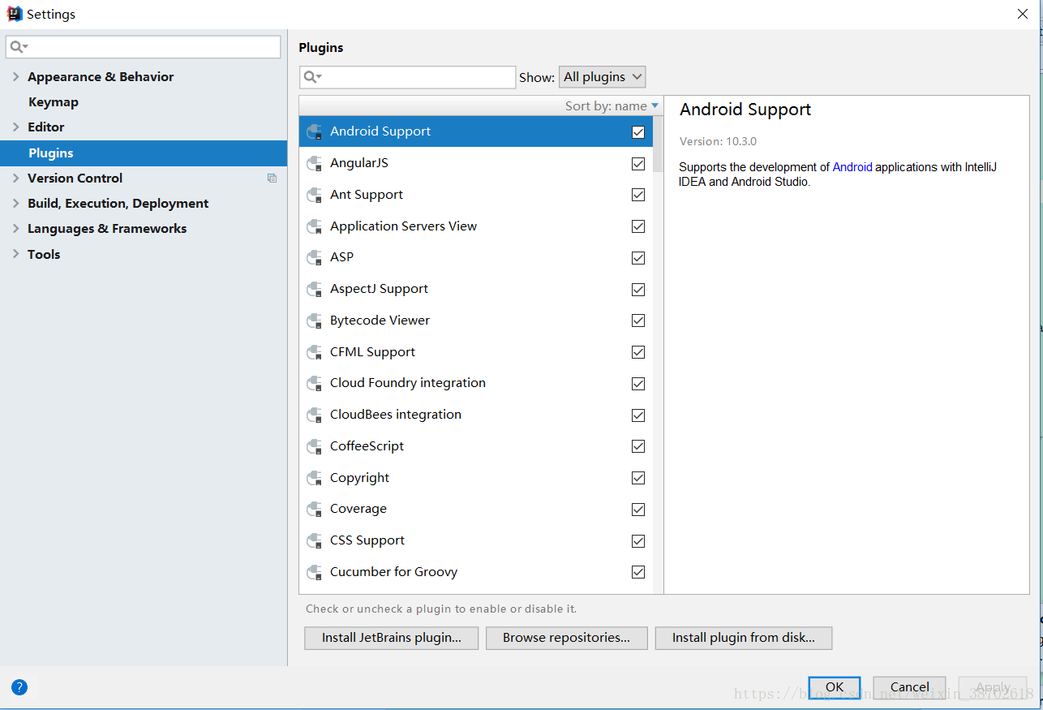This screenshot has height=710, width=1043.
Task: Focus the plugin search input field
Action: (407, 77)
